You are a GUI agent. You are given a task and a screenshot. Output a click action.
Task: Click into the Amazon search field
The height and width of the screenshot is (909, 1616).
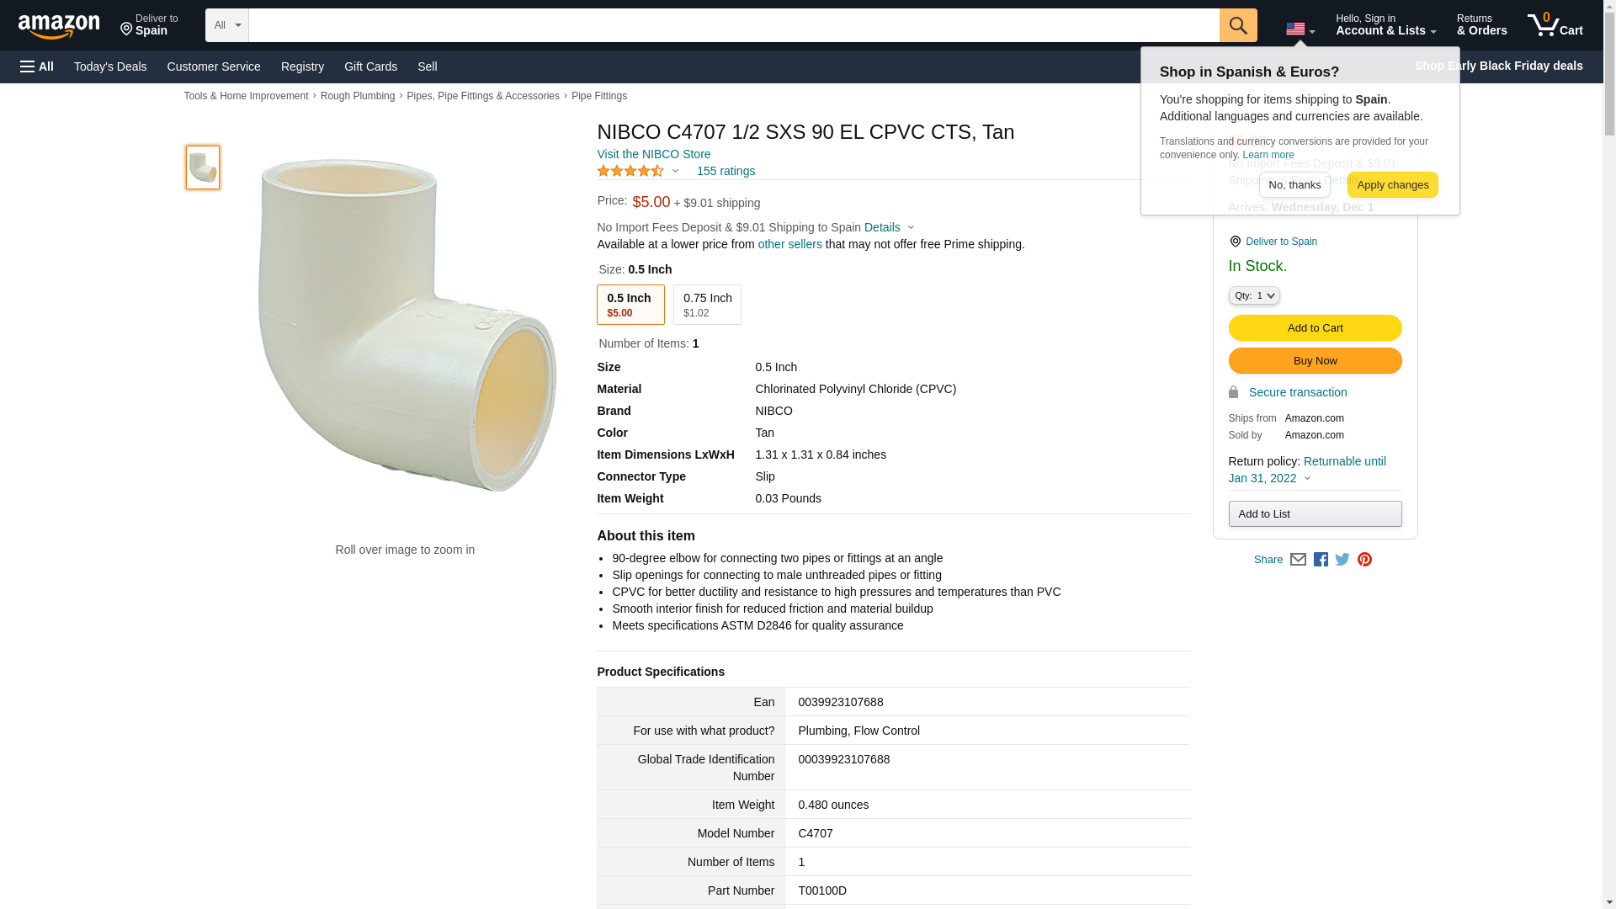[733, 25]
